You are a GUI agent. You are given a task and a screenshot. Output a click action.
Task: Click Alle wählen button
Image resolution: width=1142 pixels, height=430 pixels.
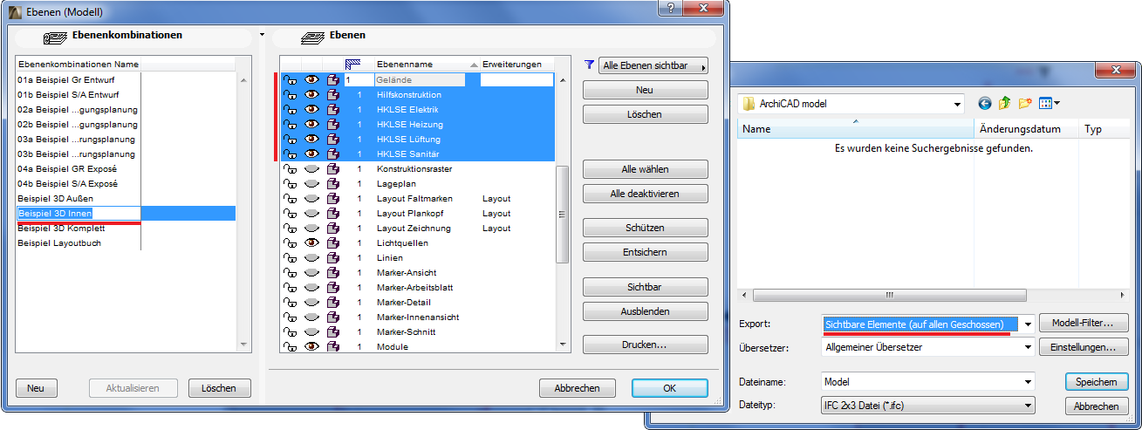[x=646, y=169]
